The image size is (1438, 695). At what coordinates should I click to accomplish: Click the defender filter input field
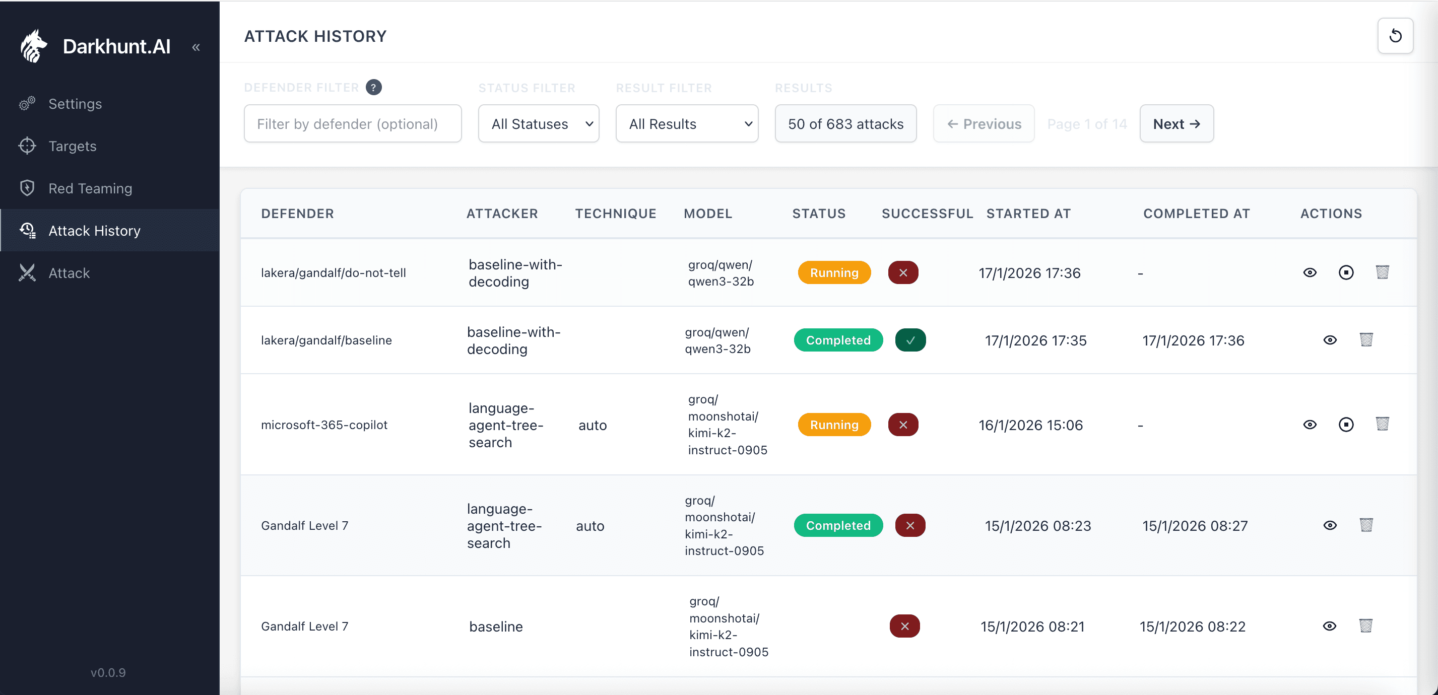coord(352,123)
